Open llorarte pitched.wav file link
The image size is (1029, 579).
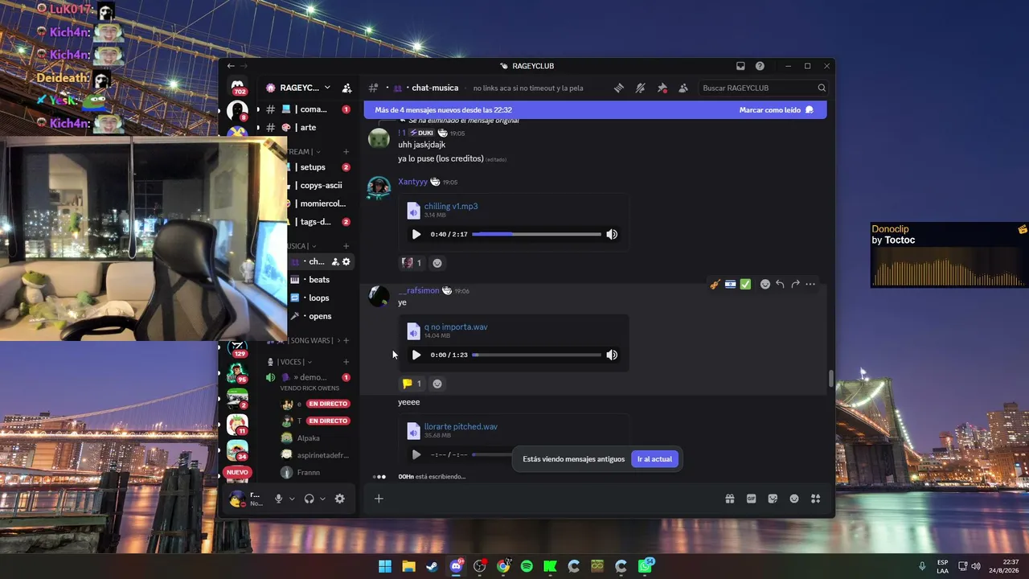(461, 426)
